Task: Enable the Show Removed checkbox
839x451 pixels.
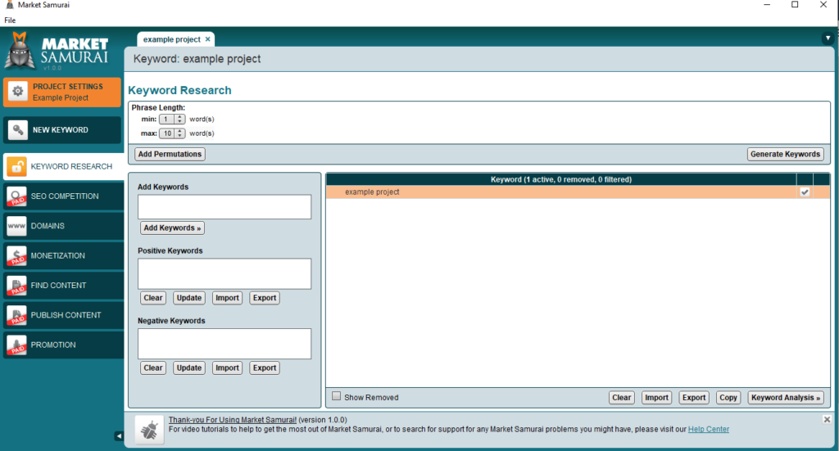Action: 336,396
